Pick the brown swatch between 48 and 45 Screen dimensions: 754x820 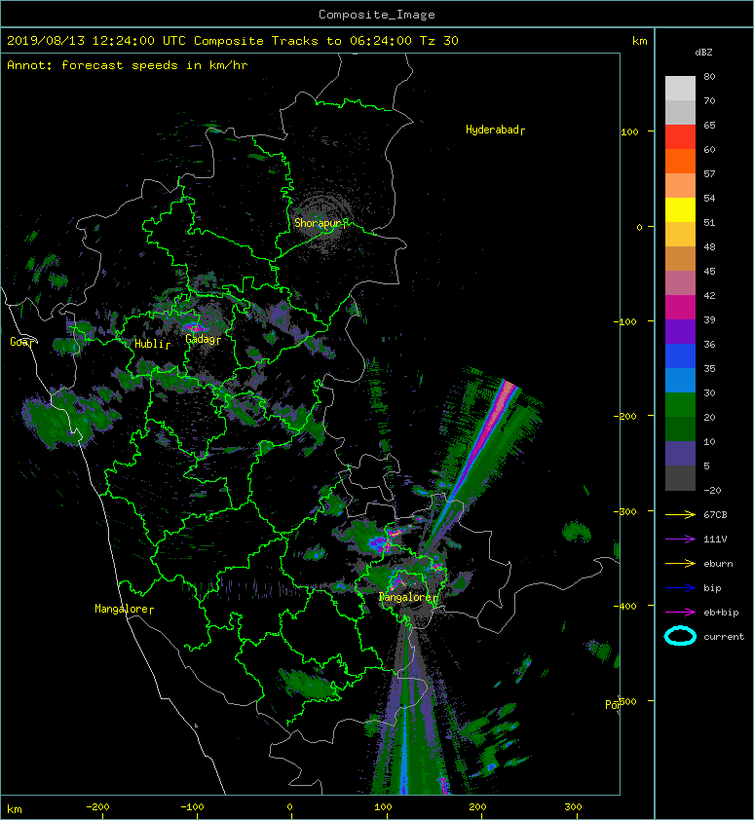[680, 258]
